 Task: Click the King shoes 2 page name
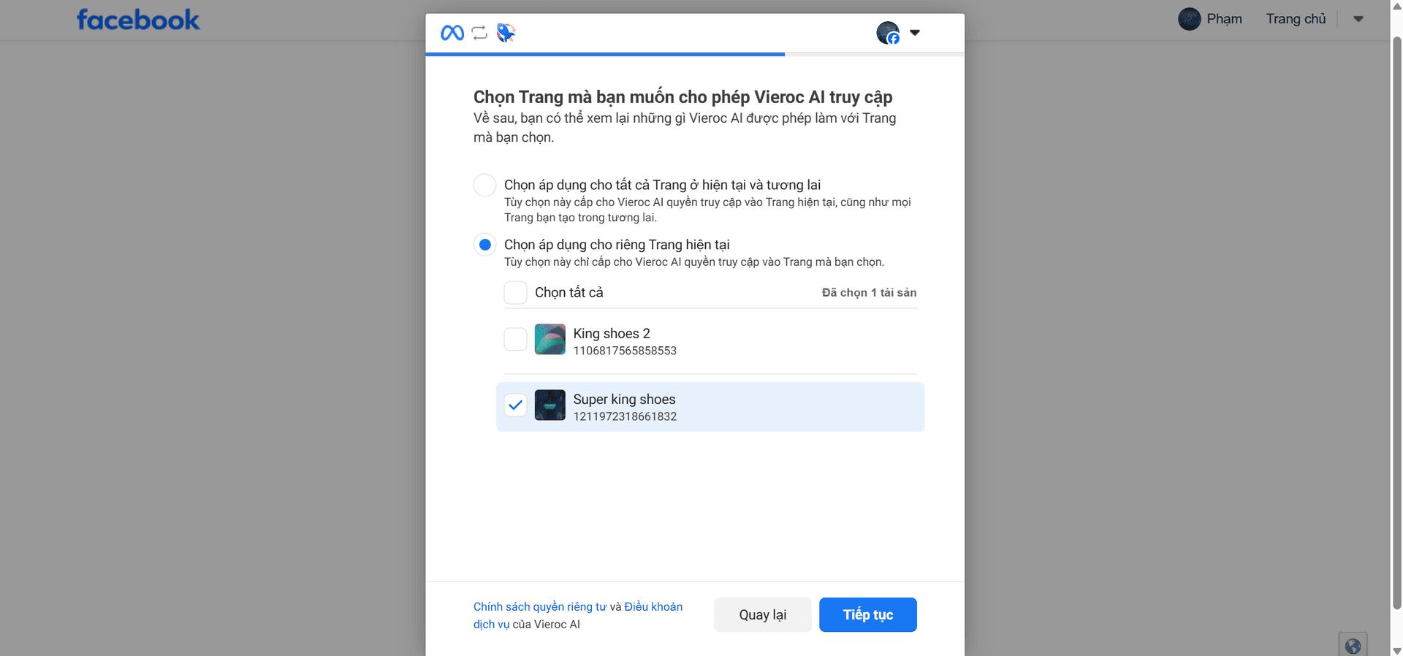click(x=612, y=333)
